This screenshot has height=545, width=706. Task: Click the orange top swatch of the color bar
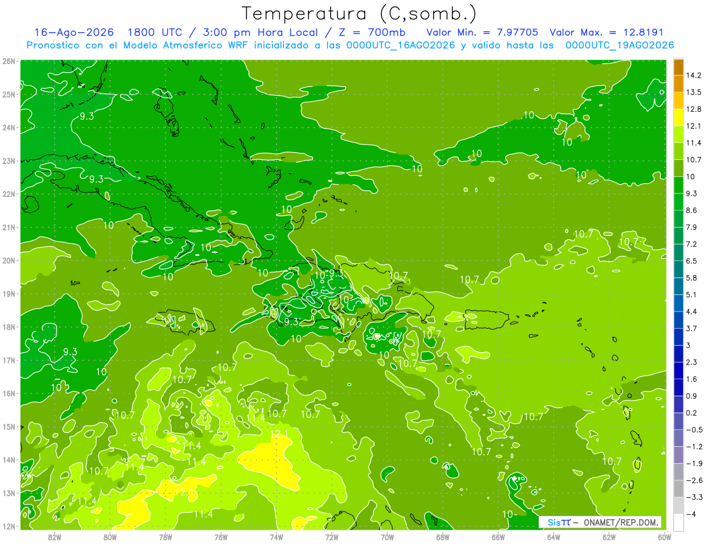click(x=679, y=67)
